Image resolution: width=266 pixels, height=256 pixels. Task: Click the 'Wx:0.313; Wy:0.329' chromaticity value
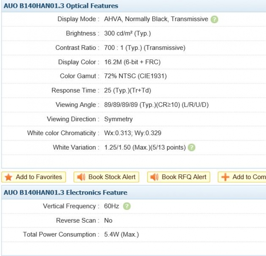[x=133, y=133]
